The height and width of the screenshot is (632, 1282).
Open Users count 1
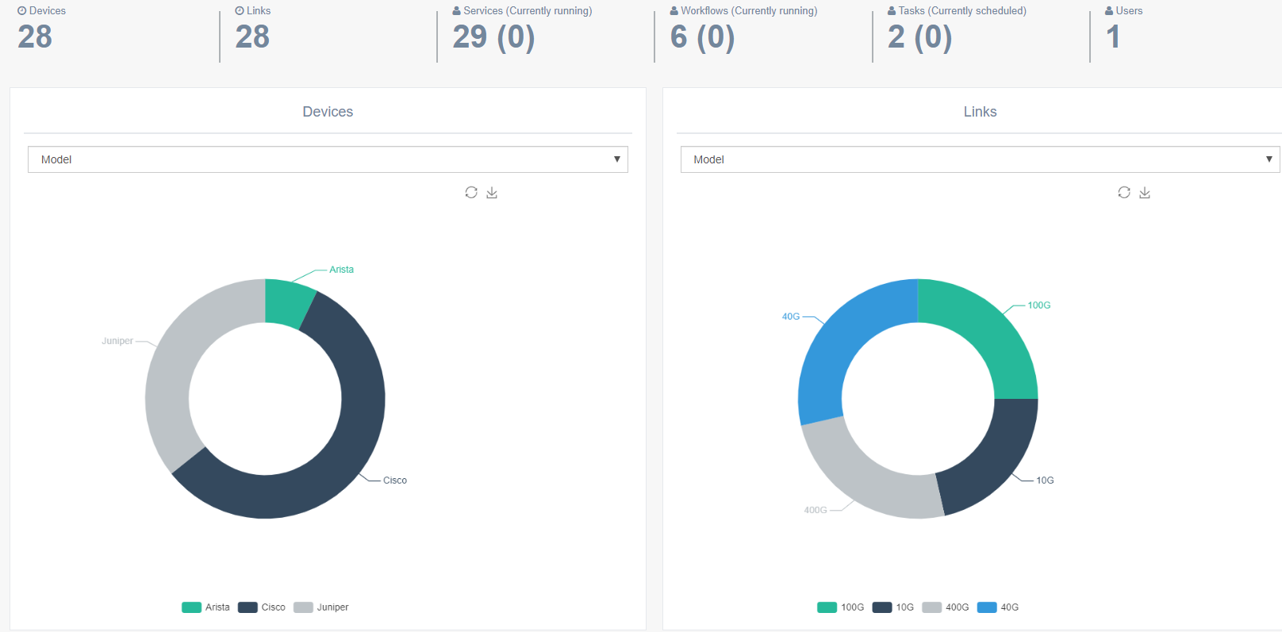tap(1113, 37)
